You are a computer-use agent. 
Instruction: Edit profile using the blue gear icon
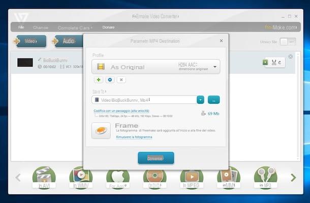[x=110, y=80]
